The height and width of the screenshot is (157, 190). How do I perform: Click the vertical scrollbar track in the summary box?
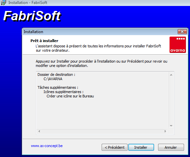click(x=171, y=100)
